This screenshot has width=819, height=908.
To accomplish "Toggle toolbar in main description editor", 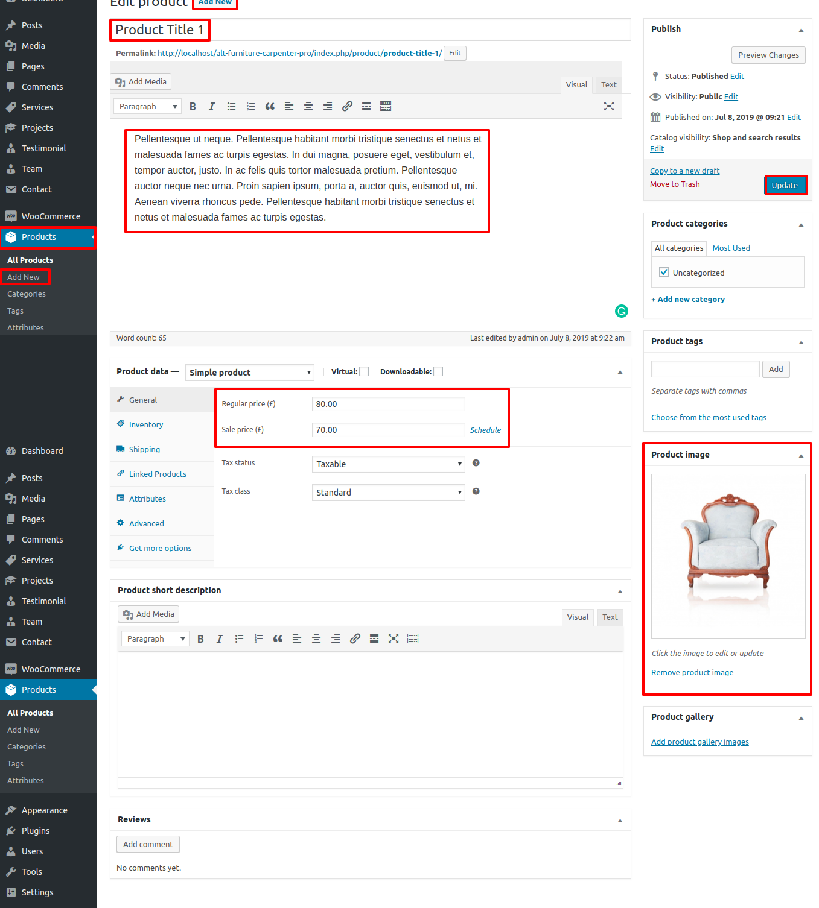I will click(x=386, y=107).
